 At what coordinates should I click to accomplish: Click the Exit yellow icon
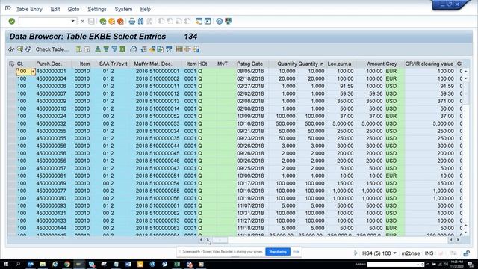point(111,21)
